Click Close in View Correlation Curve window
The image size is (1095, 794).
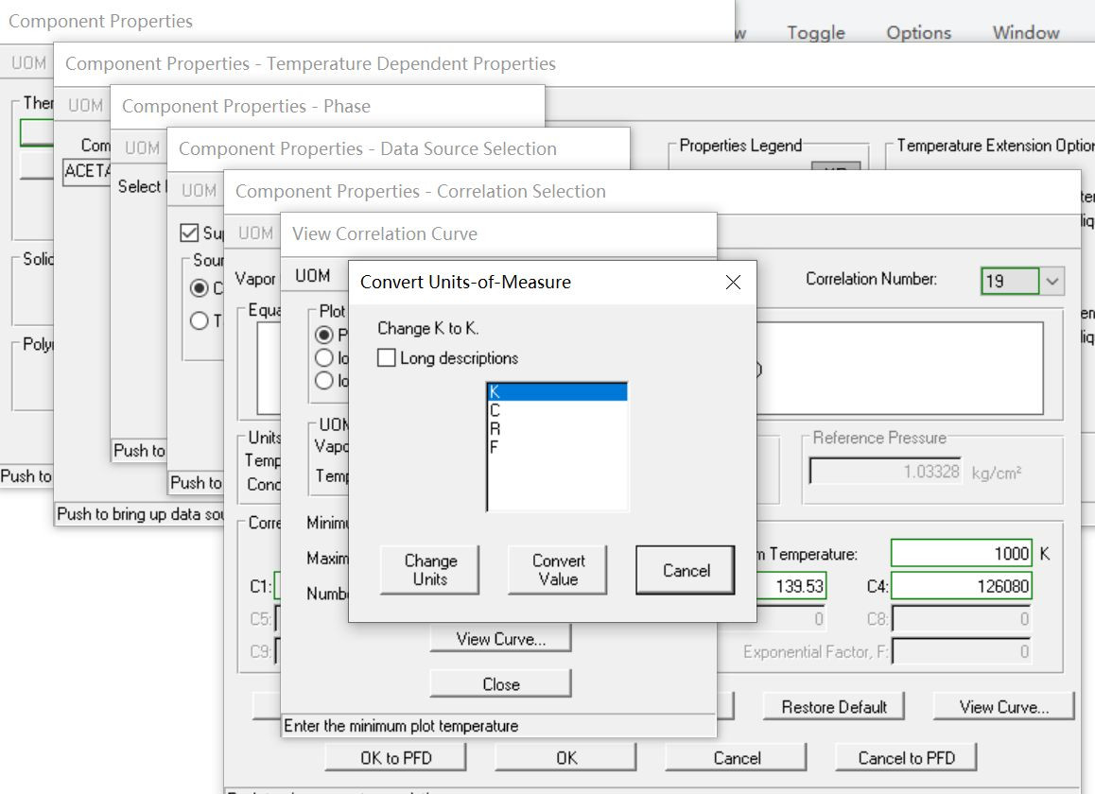click(501, 684)
